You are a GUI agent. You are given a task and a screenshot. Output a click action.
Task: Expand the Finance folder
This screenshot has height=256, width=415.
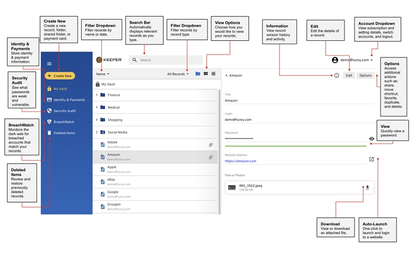[97, 95]
